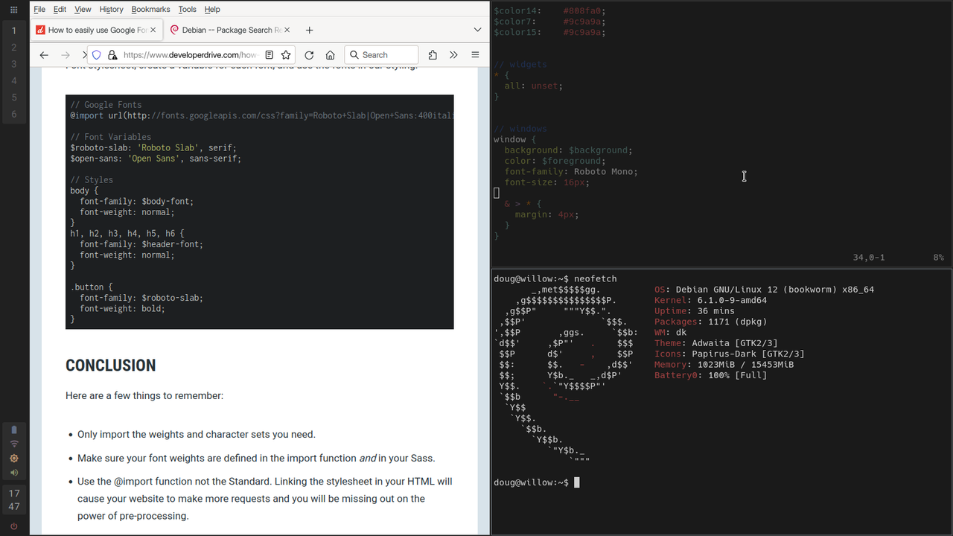Open the Wi-Fi network indicator
The height and width of the screenshot is (536, 953).
(x=13, y=444)
